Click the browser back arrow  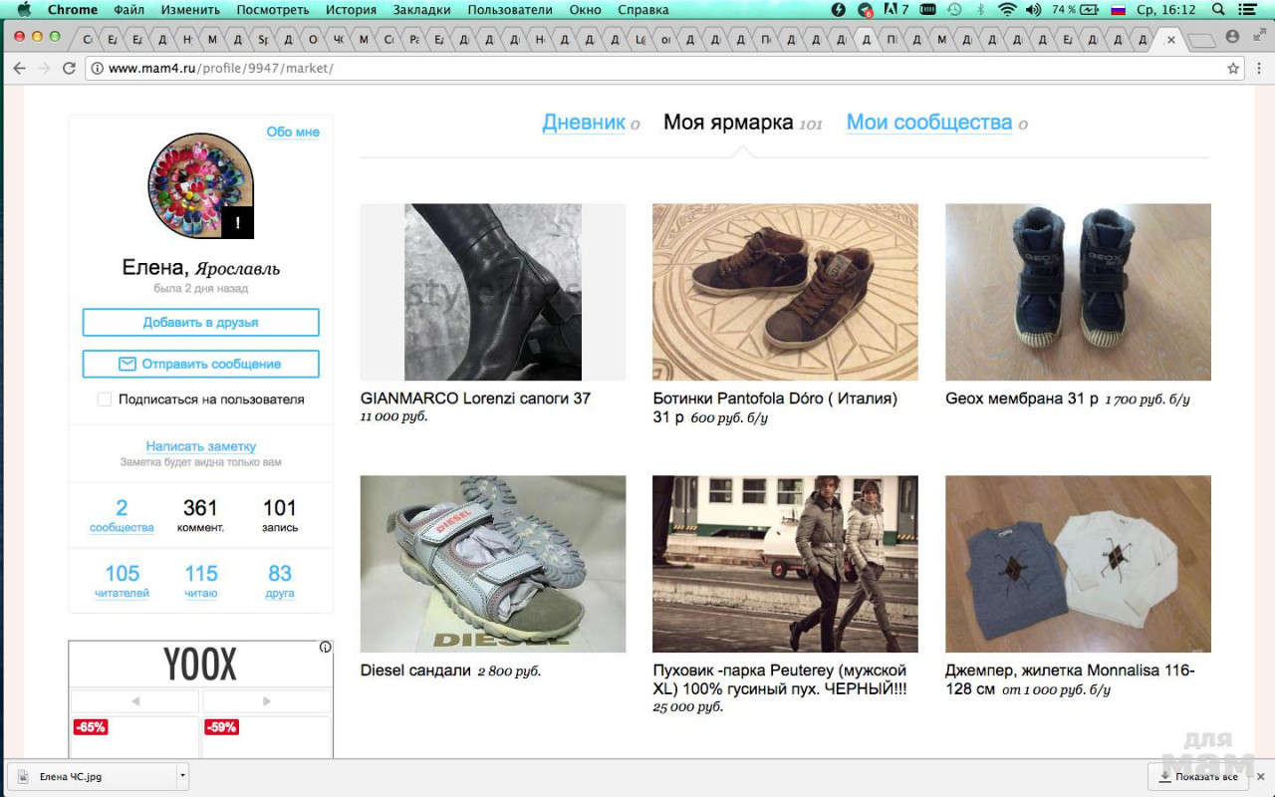point(20,68)
